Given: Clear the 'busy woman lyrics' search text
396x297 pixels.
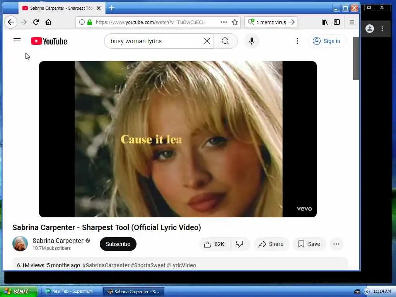Looking at the screenshot, I should [x=207, y=41].
